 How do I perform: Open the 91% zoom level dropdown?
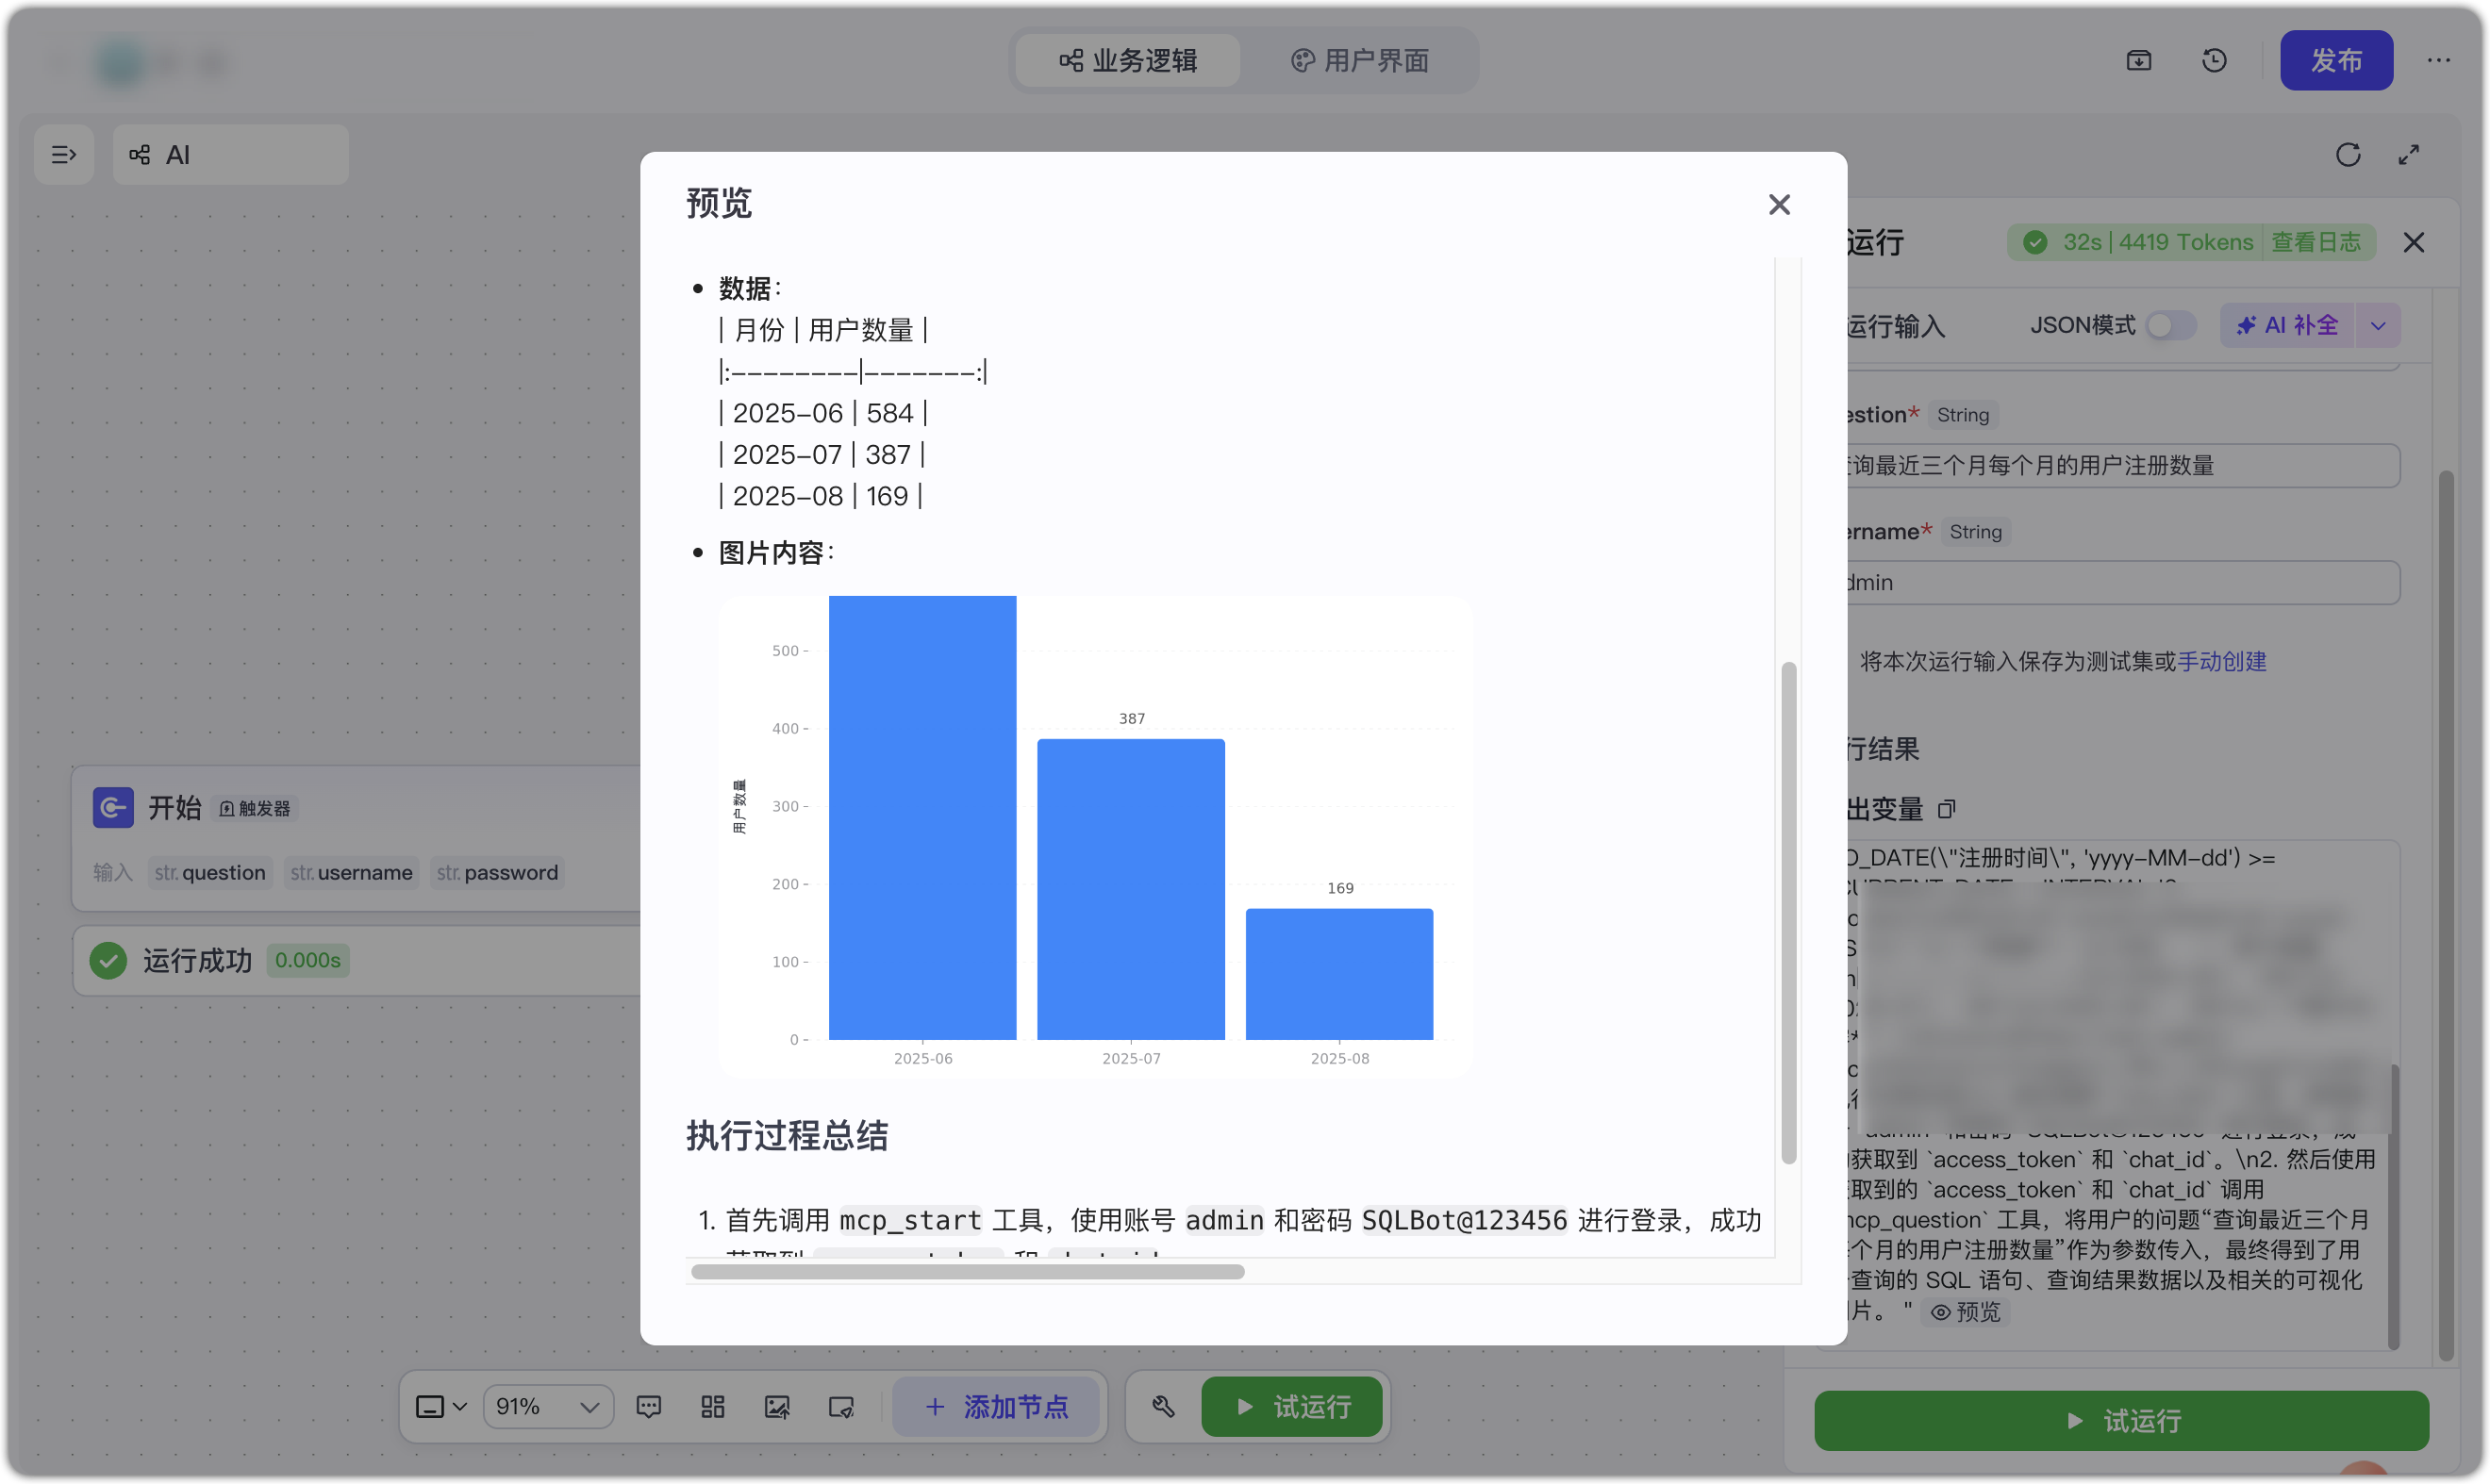click(x=546, y=1406)
